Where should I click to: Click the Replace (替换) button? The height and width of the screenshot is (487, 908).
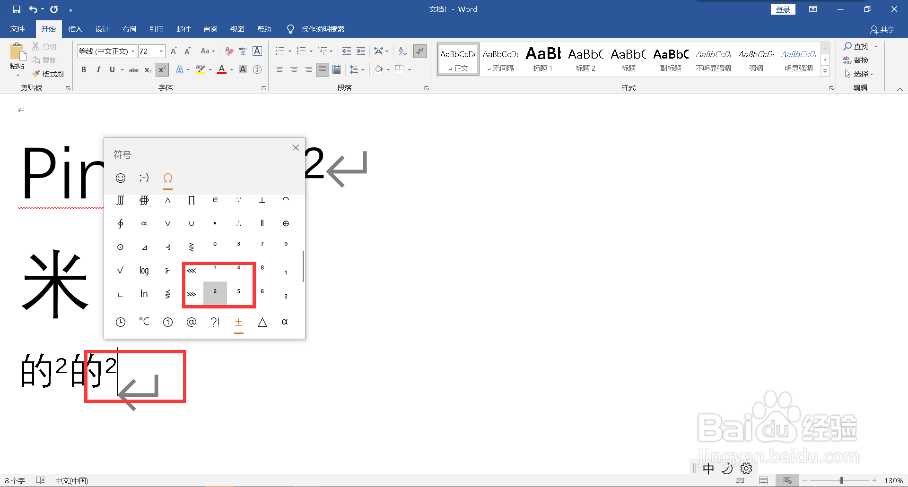coord(856,60)
